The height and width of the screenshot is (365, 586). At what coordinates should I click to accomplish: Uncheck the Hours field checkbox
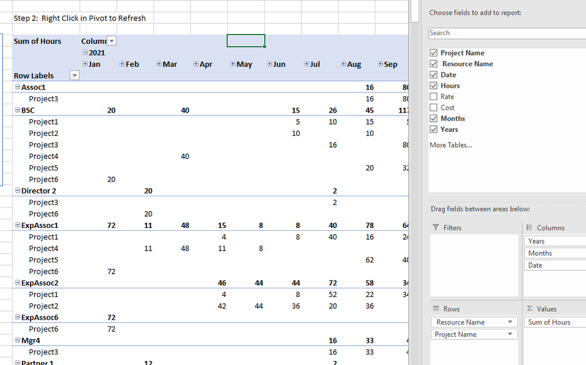[x=433, y=86]
